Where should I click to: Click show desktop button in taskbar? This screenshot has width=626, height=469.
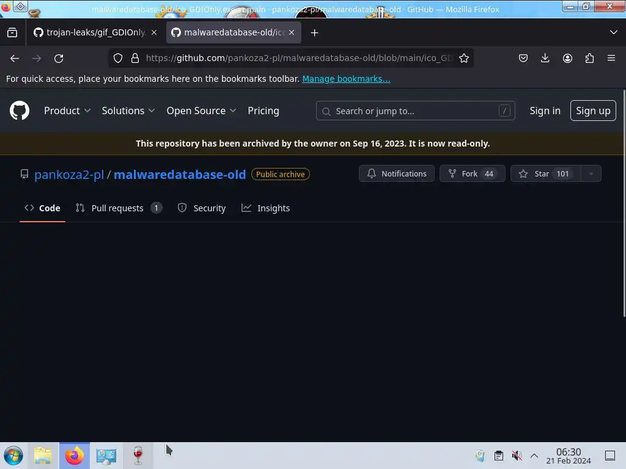click(x=610, y=456)
